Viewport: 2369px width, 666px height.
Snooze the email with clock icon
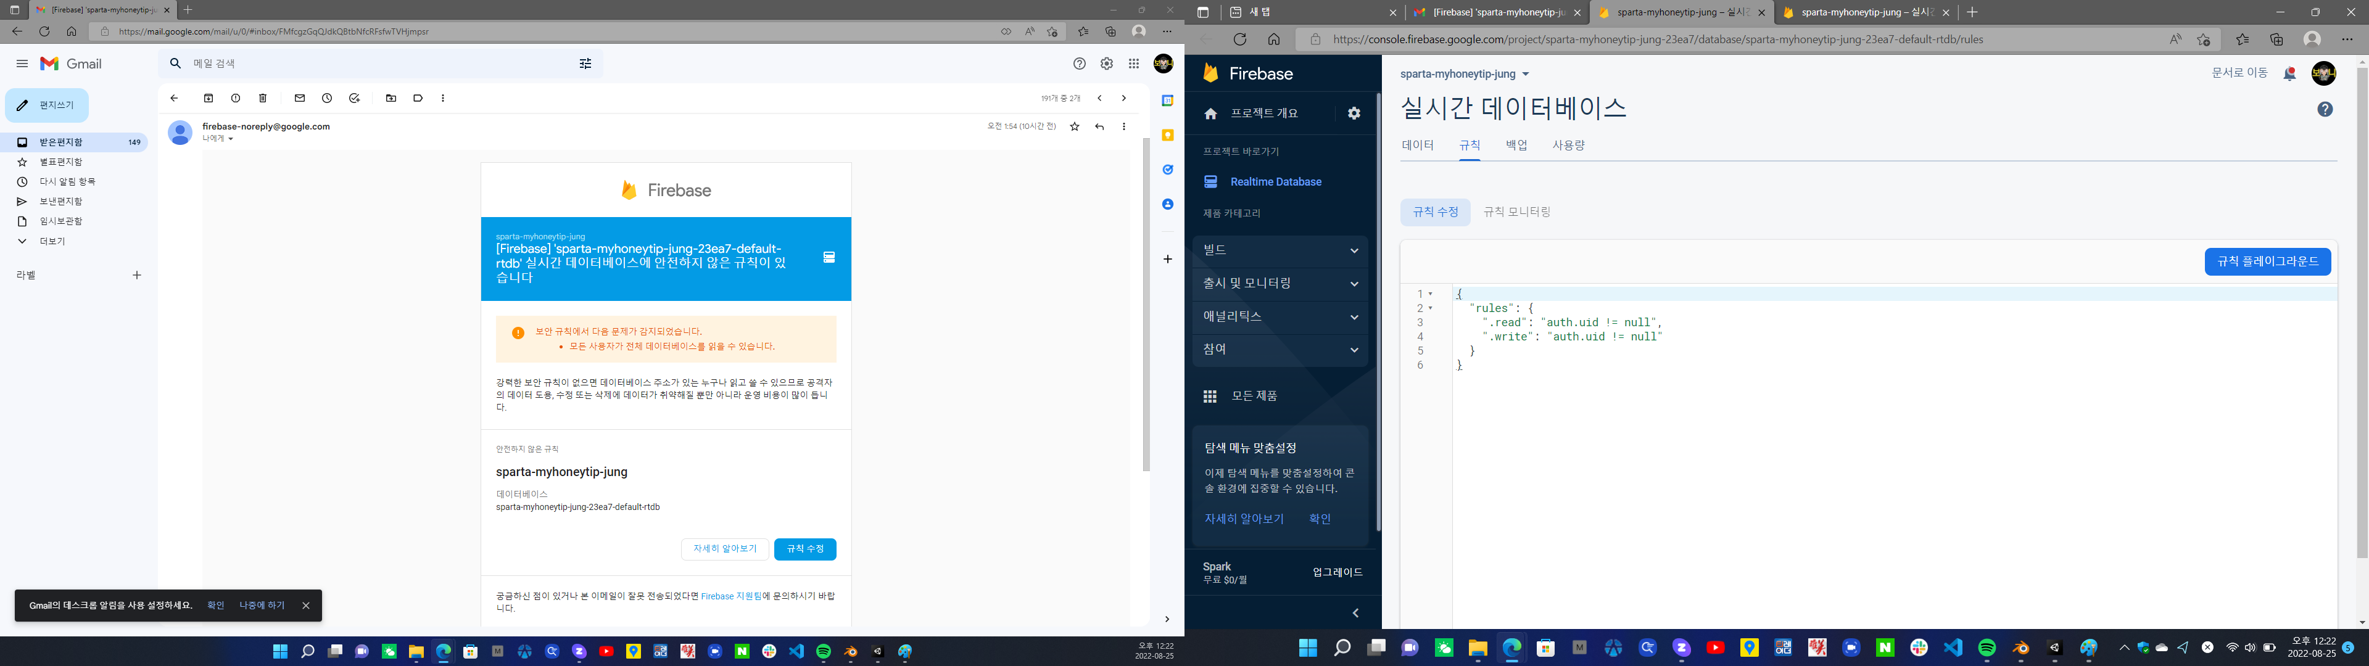coord(326,99)
